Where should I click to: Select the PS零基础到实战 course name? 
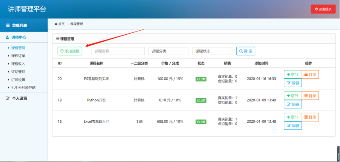point(97,79)
